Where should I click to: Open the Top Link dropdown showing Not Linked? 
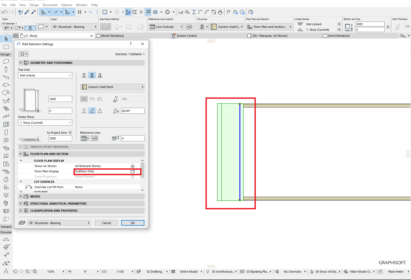coord(45,75)
